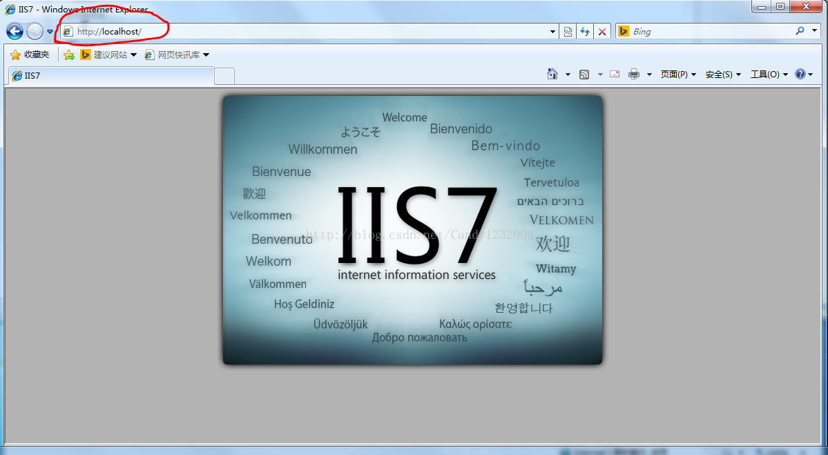Close the Internet Explorer window

tap(806, 6)
